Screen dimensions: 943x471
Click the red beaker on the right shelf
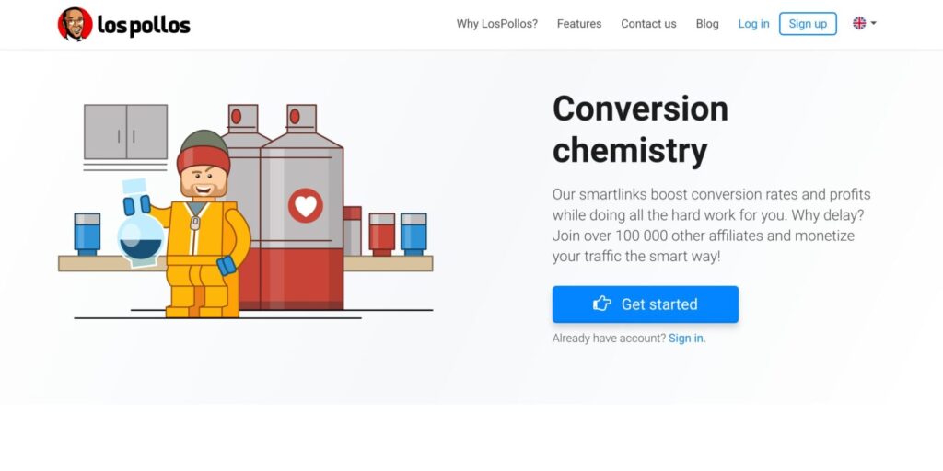[381, 234]
